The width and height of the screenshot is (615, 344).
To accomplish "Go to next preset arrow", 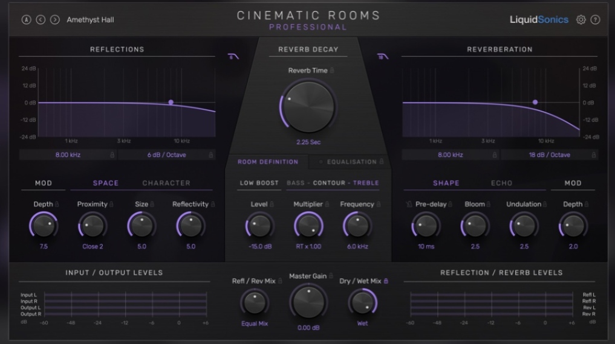I will pos(55,19).
